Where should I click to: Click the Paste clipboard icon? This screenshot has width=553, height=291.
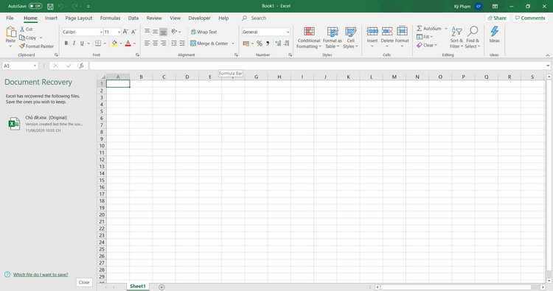pyautogui.click(x=10, y=32)
